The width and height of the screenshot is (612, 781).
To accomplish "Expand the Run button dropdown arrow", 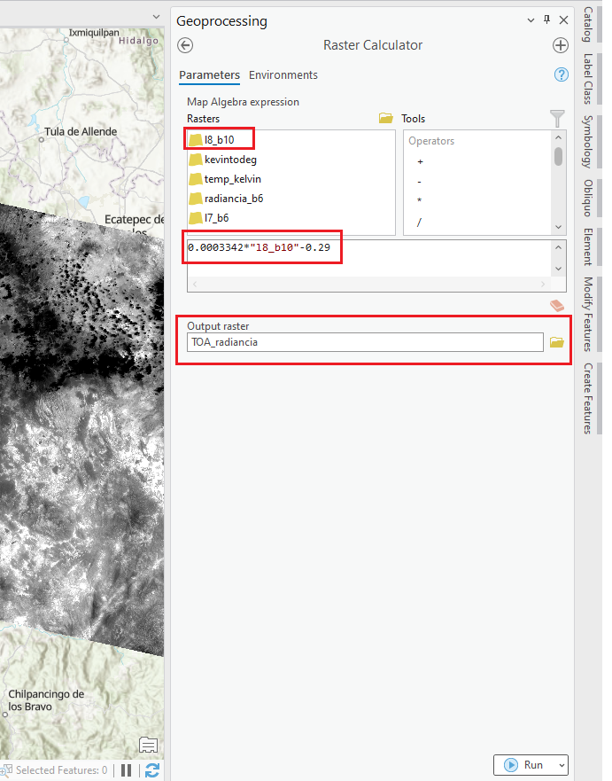I will 561,765.
